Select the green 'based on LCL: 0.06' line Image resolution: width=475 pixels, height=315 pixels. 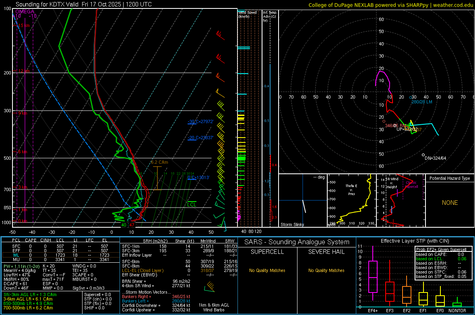pyautogui.click(x=441, y=259)
